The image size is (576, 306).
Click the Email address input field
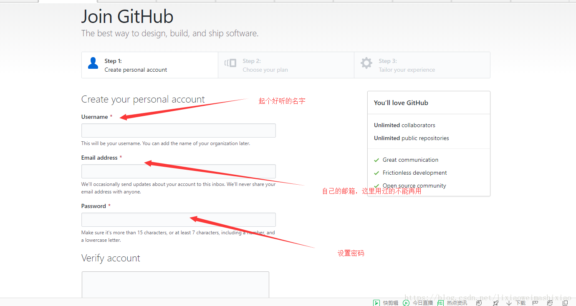(x=178, y=171)
